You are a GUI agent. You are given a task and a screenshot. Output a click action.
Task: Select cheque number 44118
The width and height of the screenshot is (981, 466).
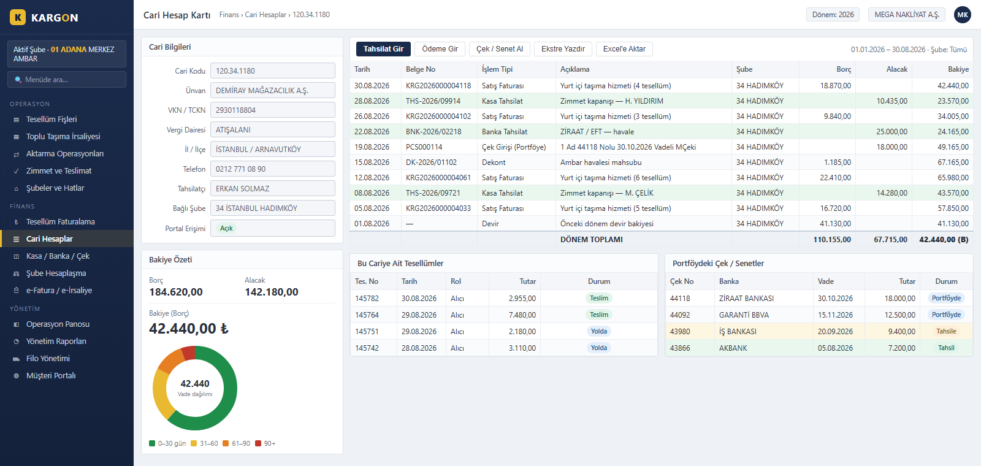tap(680, 299)
